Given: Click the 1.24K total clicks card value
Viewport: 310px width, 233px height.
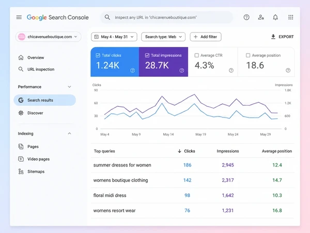Looking at the screenshot, I should click(107, 65).
